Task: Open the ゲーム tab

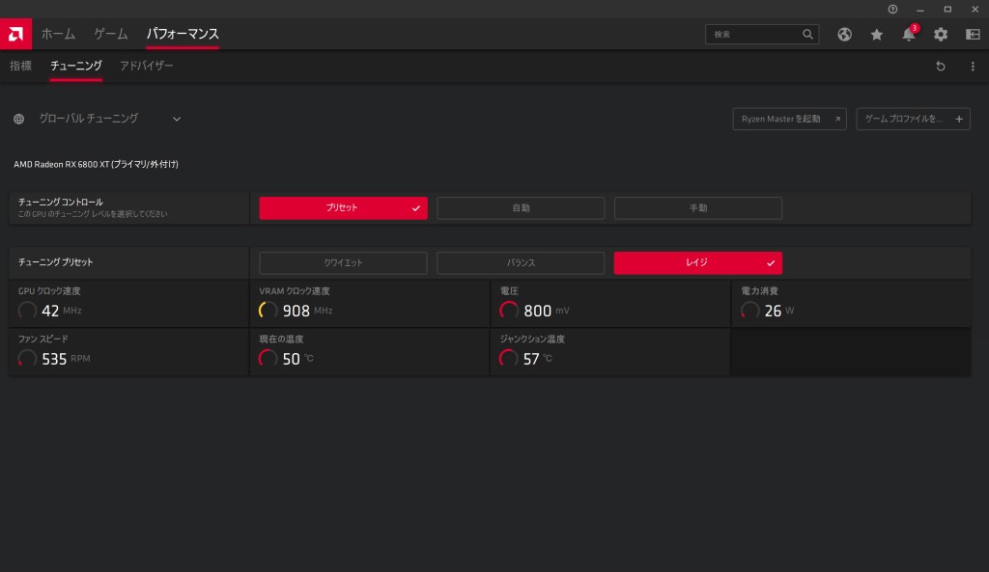Action: point(111,34)
